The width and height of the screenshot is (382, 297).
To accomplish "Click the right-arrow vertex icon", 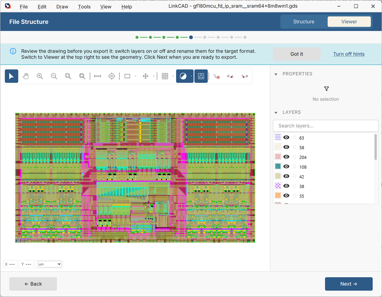I will (x=245, y=76).
